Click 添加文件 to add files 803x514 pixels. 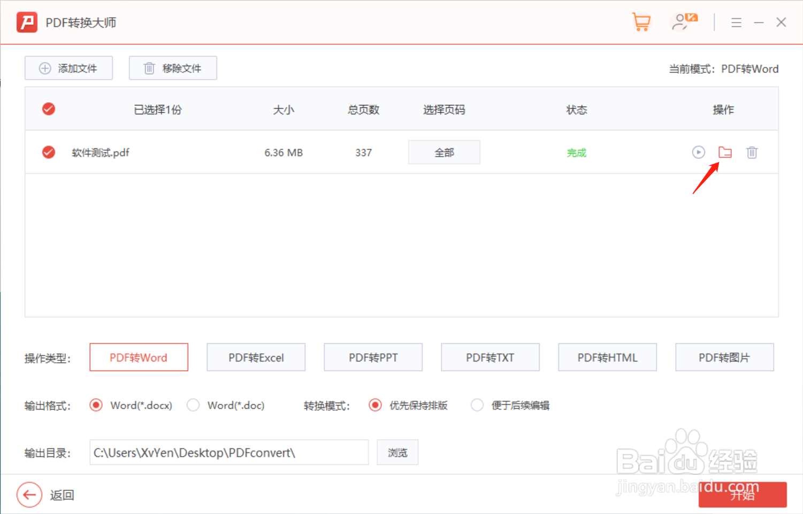point(68,68)
